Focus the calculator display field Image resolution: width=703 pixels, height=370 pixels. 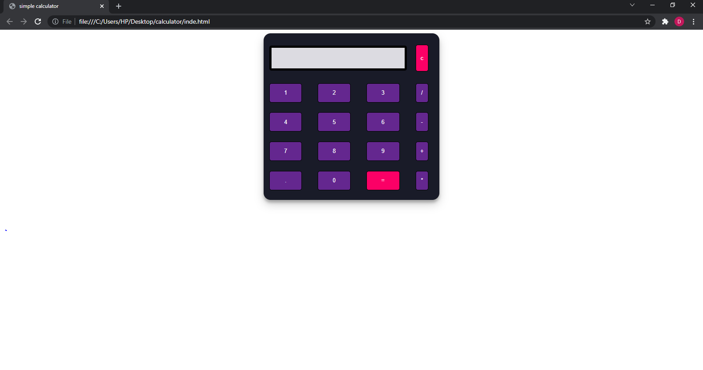[338, 58]
